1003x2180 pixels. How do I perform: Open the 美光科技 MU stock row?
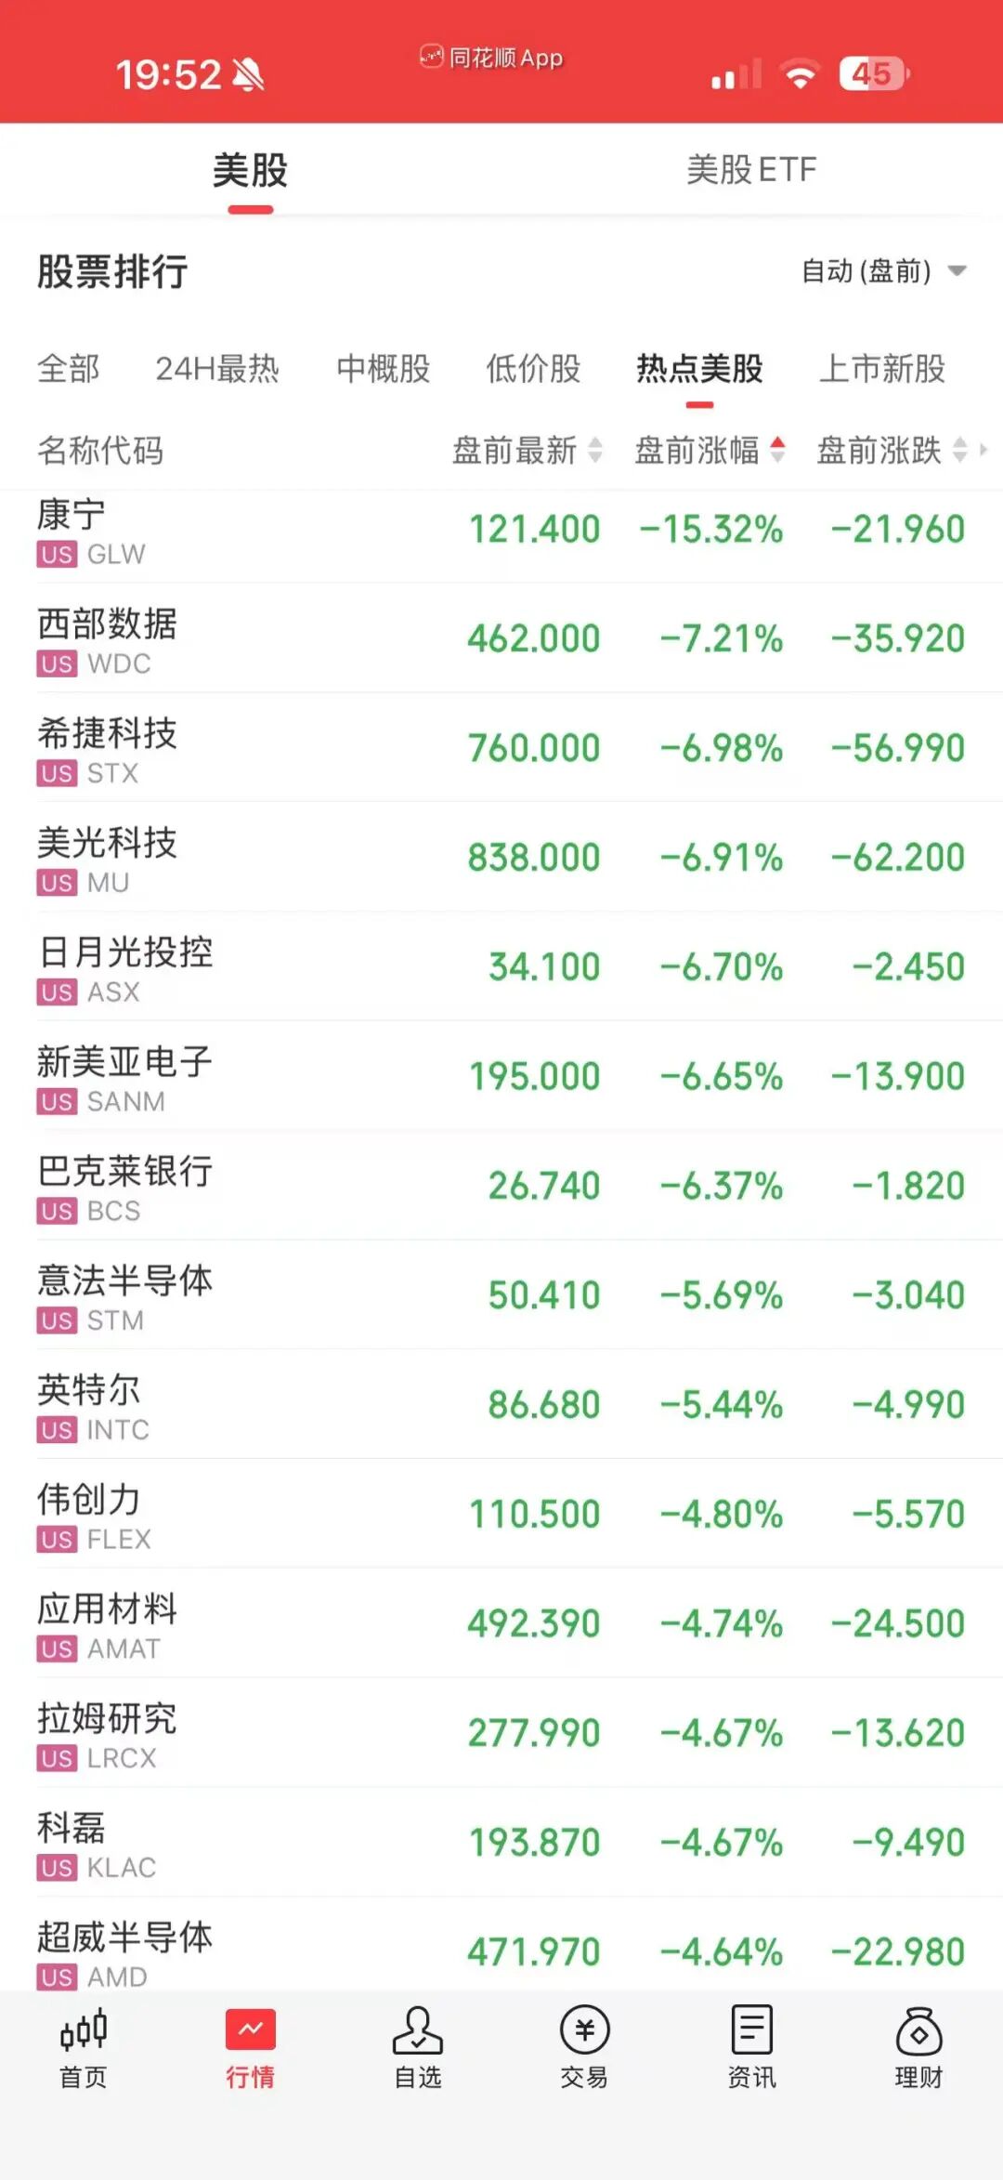501,858
